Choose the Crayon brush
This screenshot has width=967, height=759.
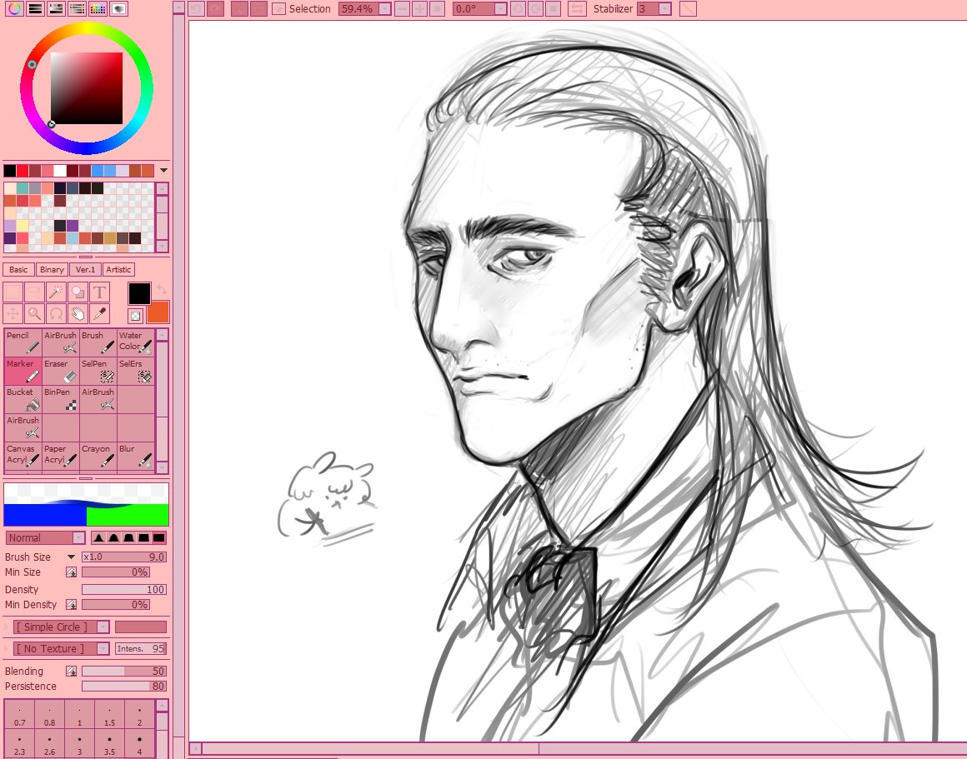[98, 455]
